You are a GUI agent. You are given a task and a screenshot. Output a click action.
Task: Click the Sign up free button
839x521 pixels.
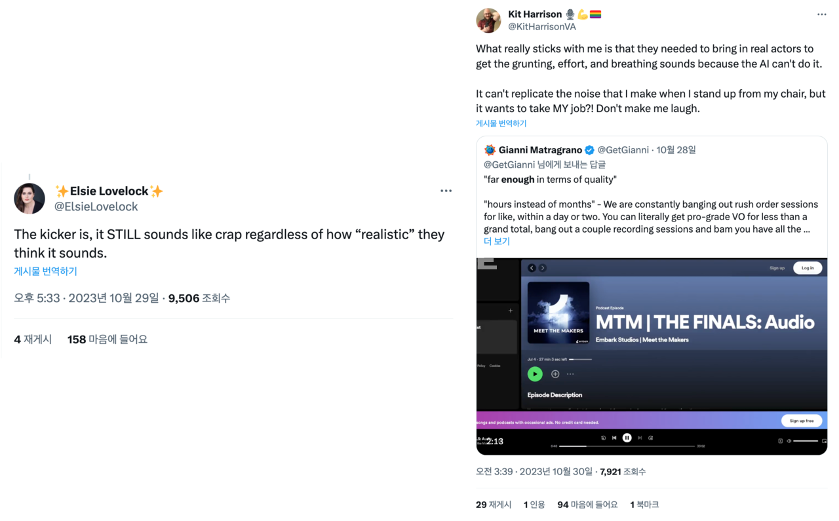[801, 421]
